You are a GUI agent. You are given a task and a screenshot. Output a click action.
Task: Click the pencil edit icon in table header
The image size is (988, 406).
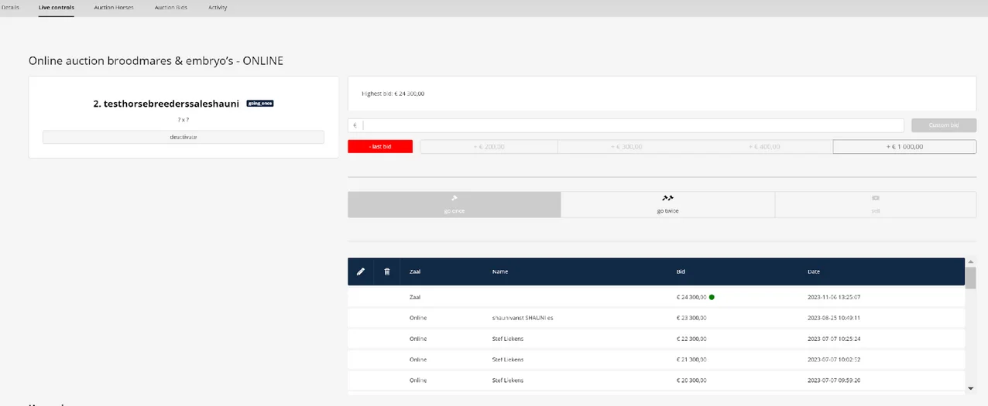coord(360,271)
